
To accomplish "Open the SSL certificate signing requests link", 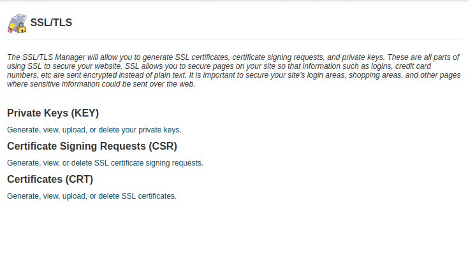I will (x=105, y=163).
